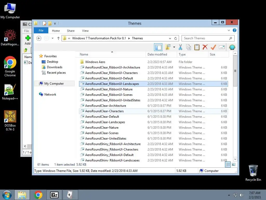Switch to large icons view button

(x=234, y=164)
